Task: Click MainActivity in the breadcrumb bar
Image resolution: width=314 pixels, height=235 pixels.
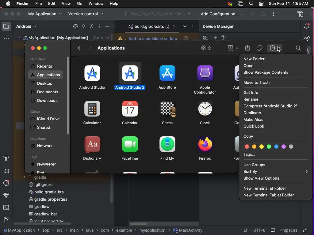Action: tap(188, 230)
